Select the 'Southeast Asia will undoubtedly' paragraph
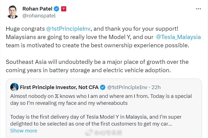The height and width of the screenshot is (138, 208). click(97, 66)
